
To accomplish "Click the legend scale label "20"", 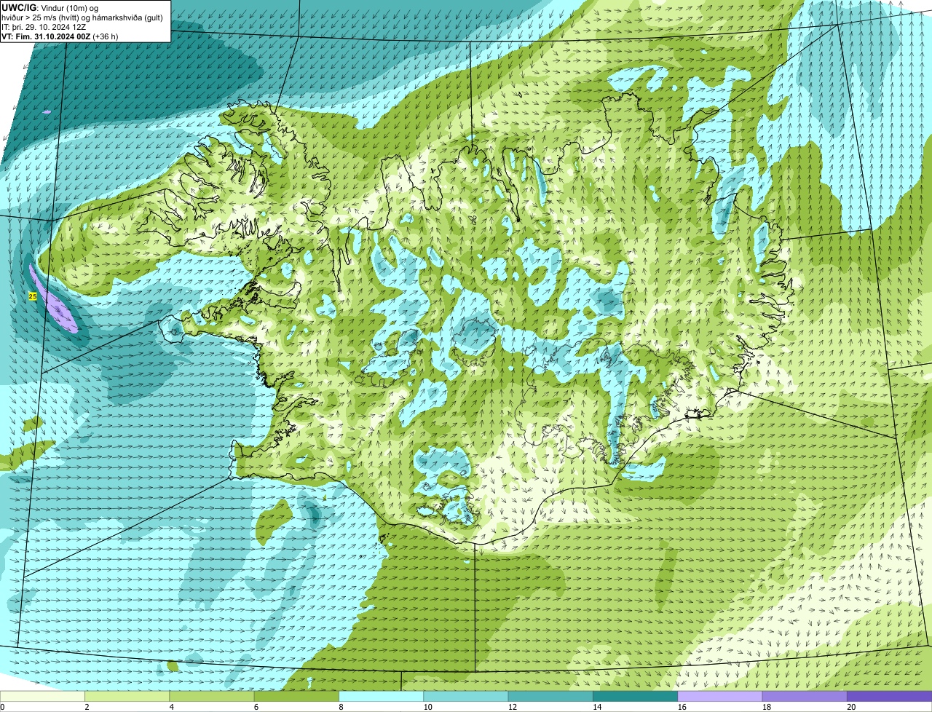I will pyautogui.click(x=851, y=707).
